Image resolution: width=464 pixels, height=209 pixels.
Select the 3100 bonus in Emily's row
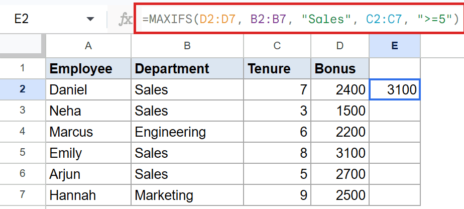pyautogui.click(x=340, y=152)
